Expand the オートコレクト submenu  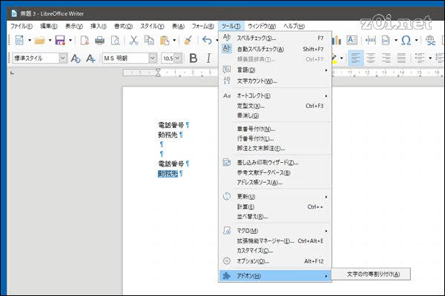[274, 95]
